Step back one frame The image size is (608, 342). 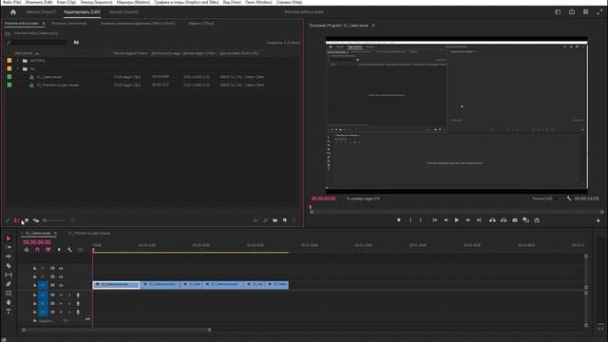pos(446,220)
